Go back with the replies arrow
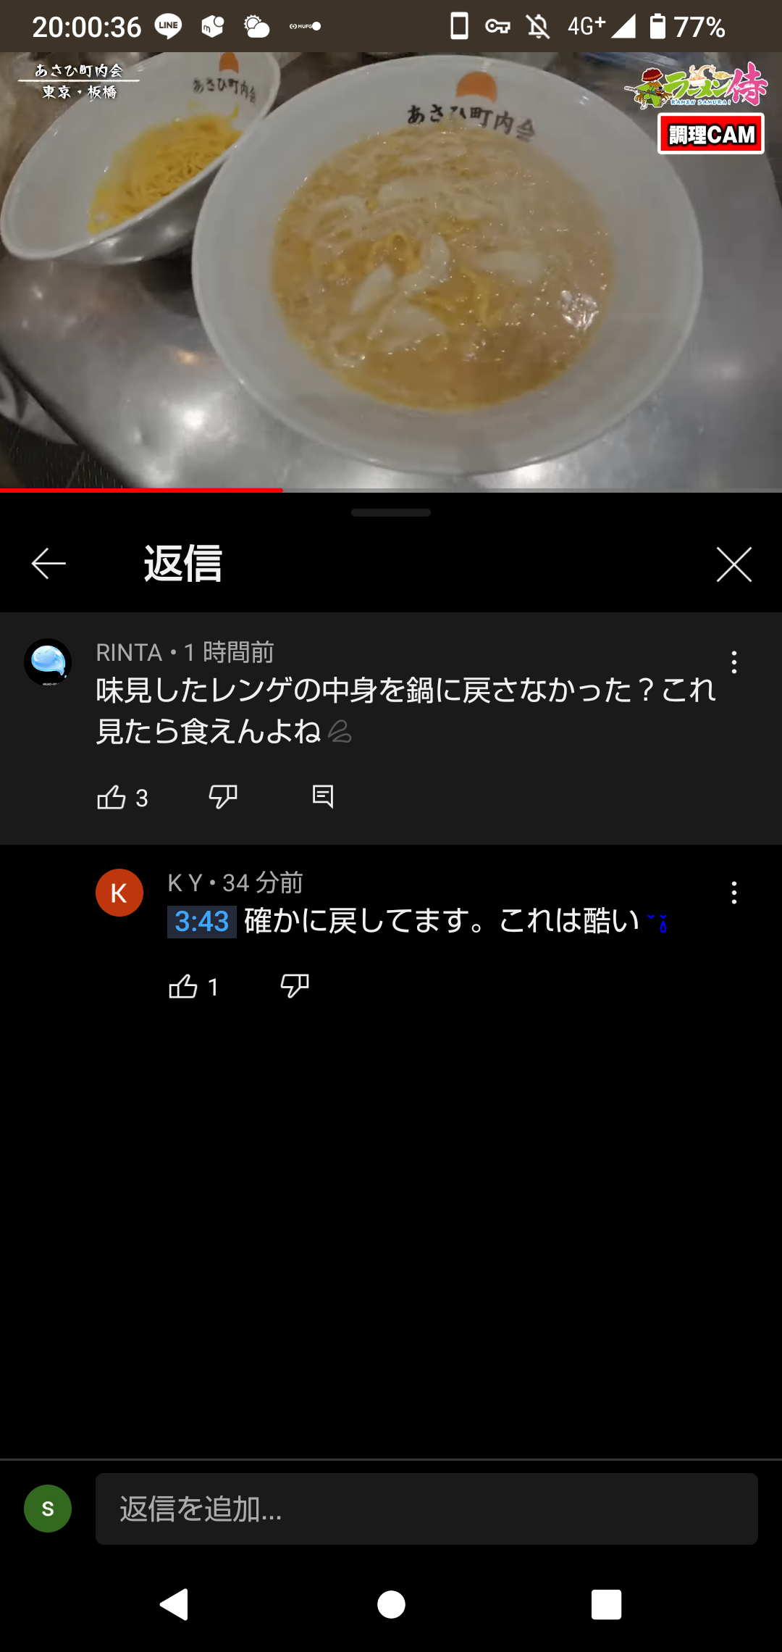Viewport: 782px width, 1652px height. pos(49,564)
